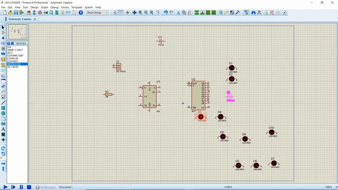This screenshot has width=338, height=190.
Task: Zoom in with the magnifier plus icon
Action: pos(140,13)
